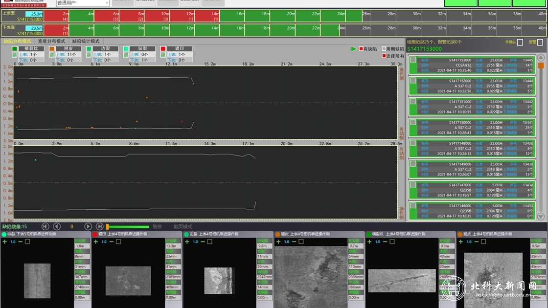Check the 未确认 filter box
The image size is (548, 308).
tap(520, 42)
